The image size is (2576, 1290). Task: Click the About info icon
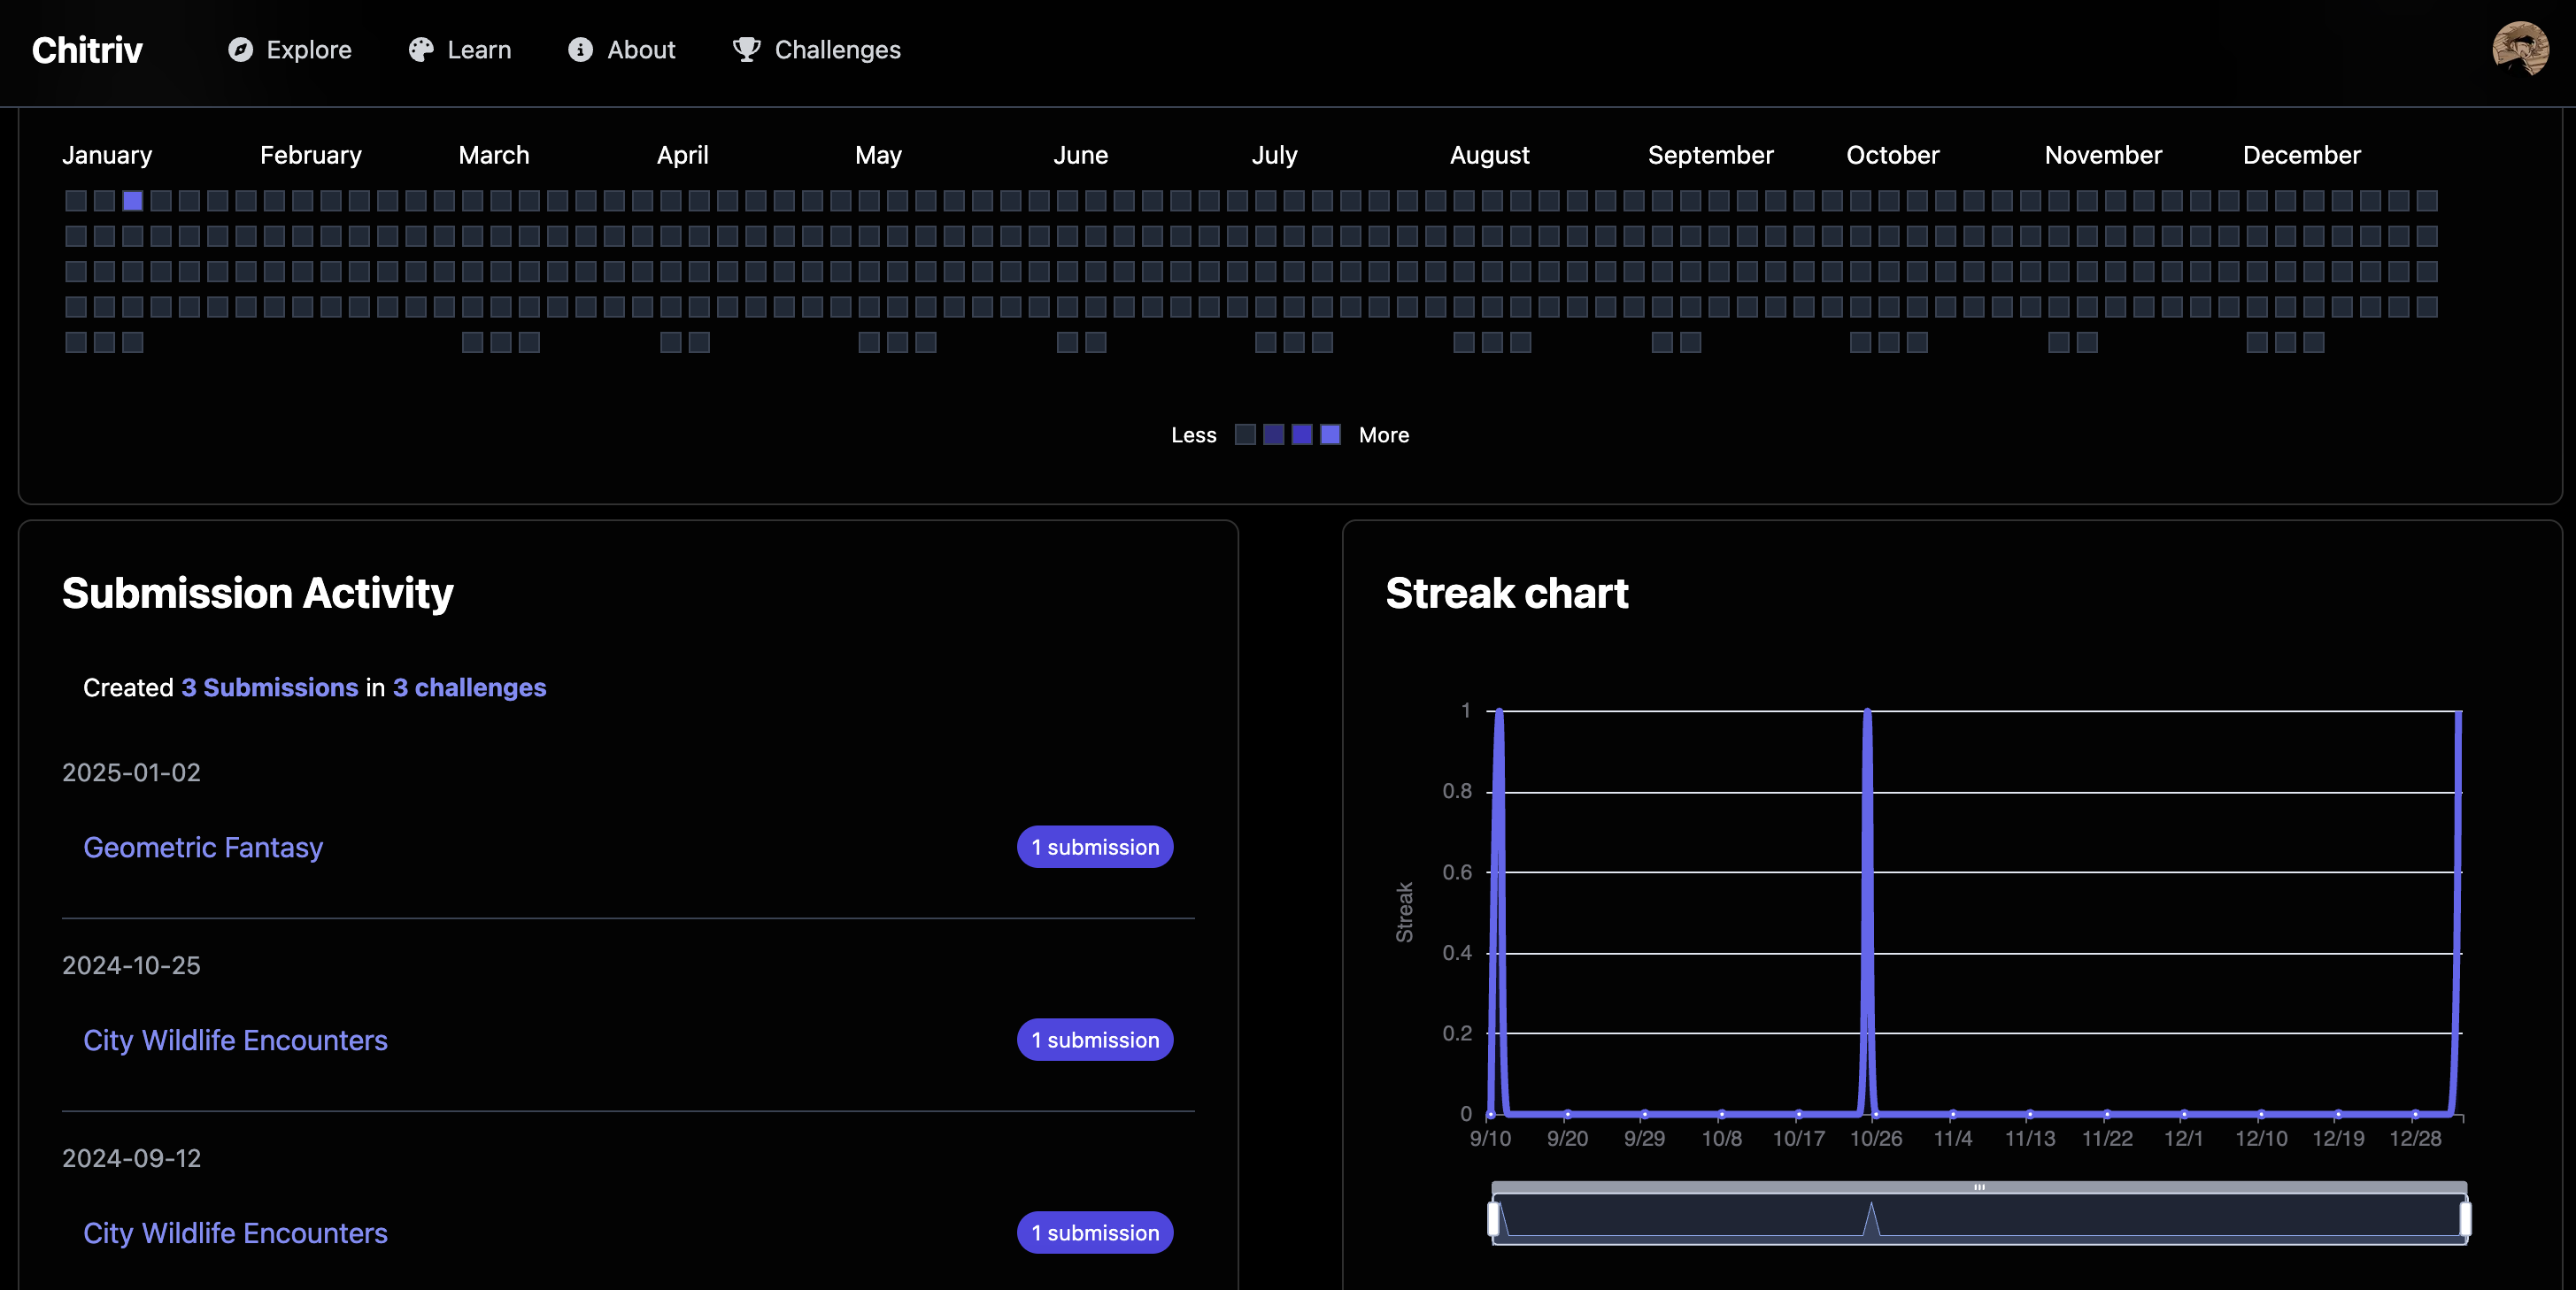tap(580, 50)
